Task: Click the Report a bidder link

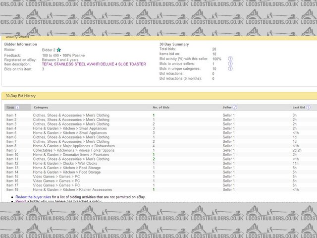Action: pyautogui.click(x=20, y=202)
